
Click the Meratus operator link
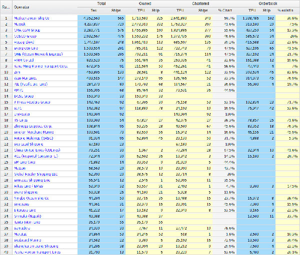point(20,234)
